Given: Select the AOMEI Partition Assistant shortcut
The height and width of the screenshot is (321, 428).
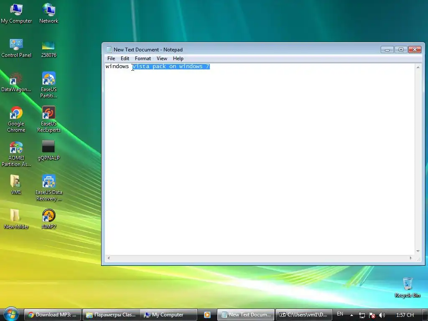Looking at the screenshot, I should pyautogui.click(x=16, y=154).
